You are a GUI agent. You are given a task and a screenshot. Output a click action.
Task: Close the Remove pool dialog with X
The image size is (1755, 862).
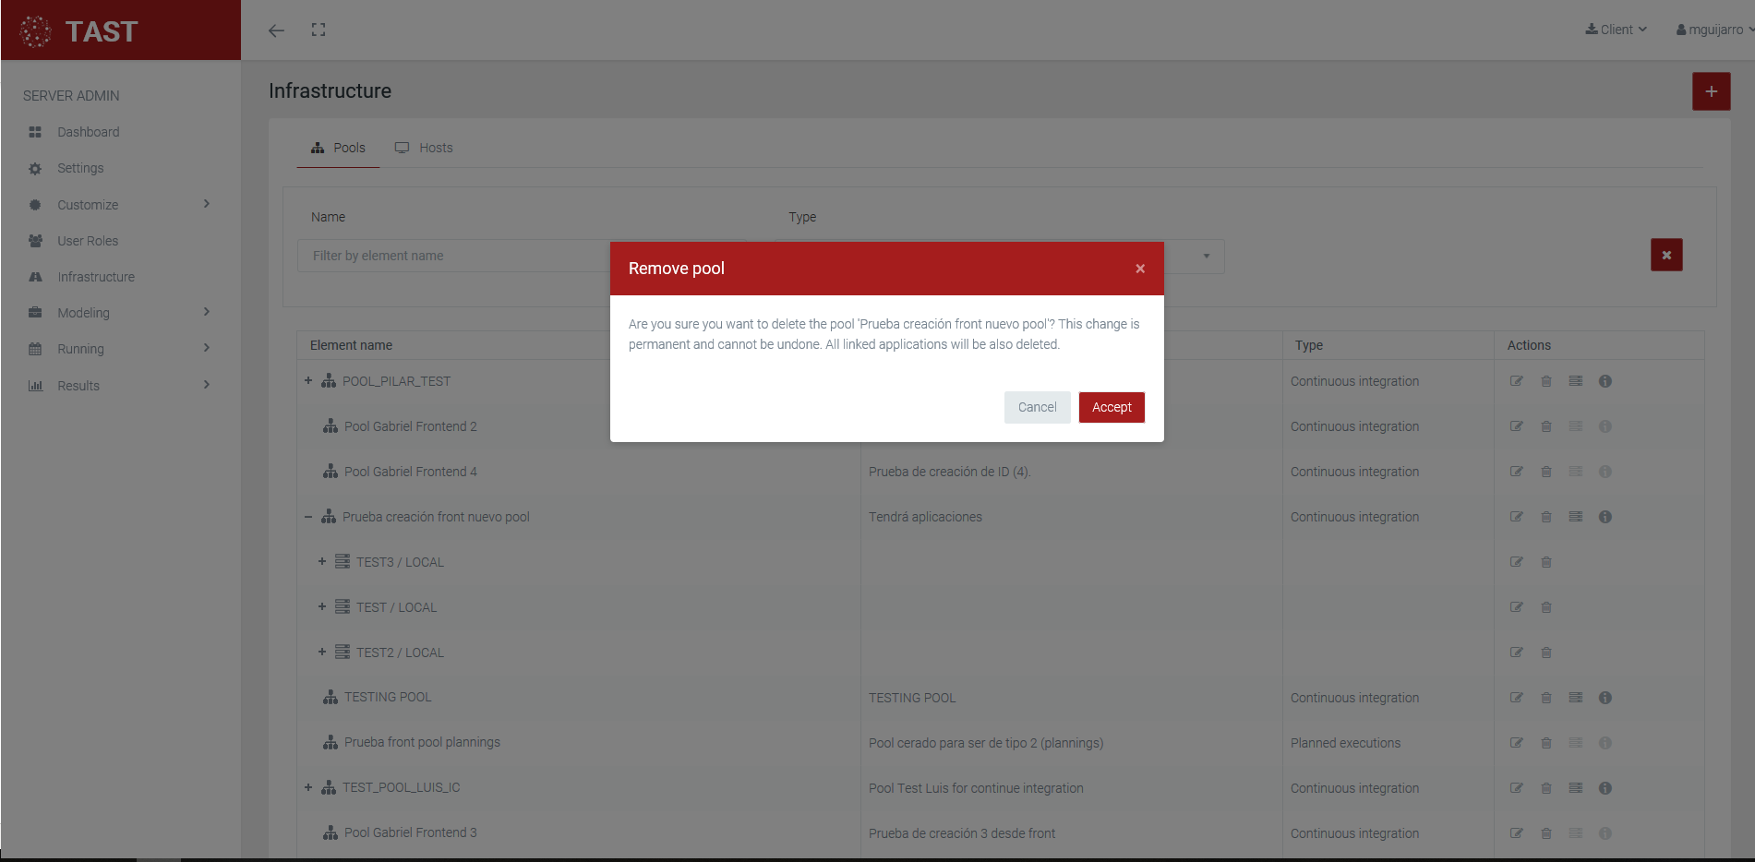(1140, 269)
